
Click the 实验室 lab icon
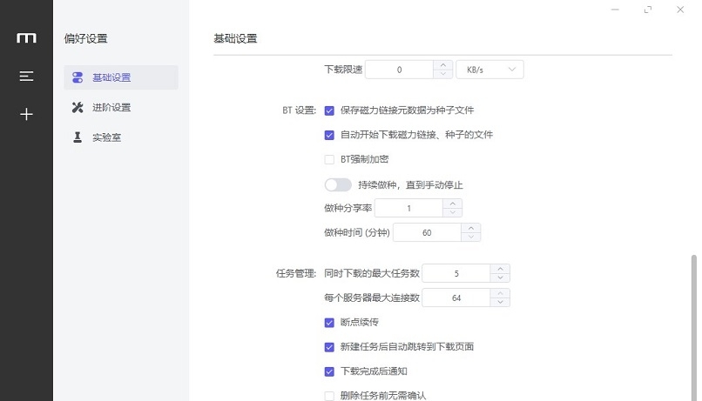[x=77, y=137]
